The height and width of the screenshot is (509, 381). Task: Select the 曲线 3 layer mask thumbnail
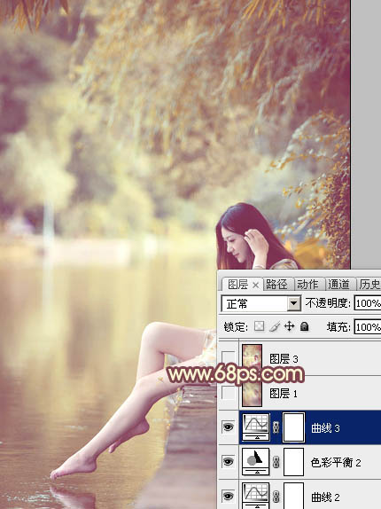tap(294, 427)
